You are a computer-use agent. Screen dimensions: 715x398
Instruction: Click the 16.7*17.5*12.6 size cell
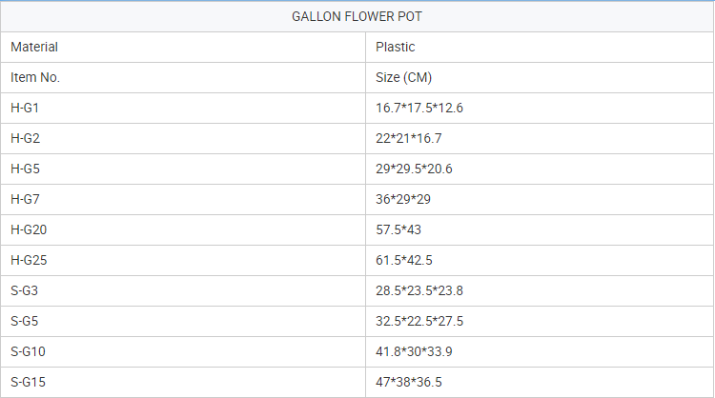click(419, 108)
